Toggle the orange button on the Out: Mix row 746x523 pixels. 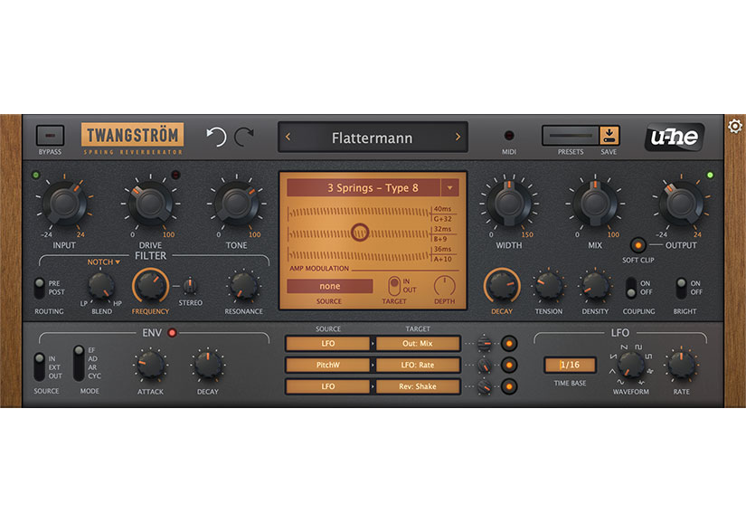coord(508,343)
